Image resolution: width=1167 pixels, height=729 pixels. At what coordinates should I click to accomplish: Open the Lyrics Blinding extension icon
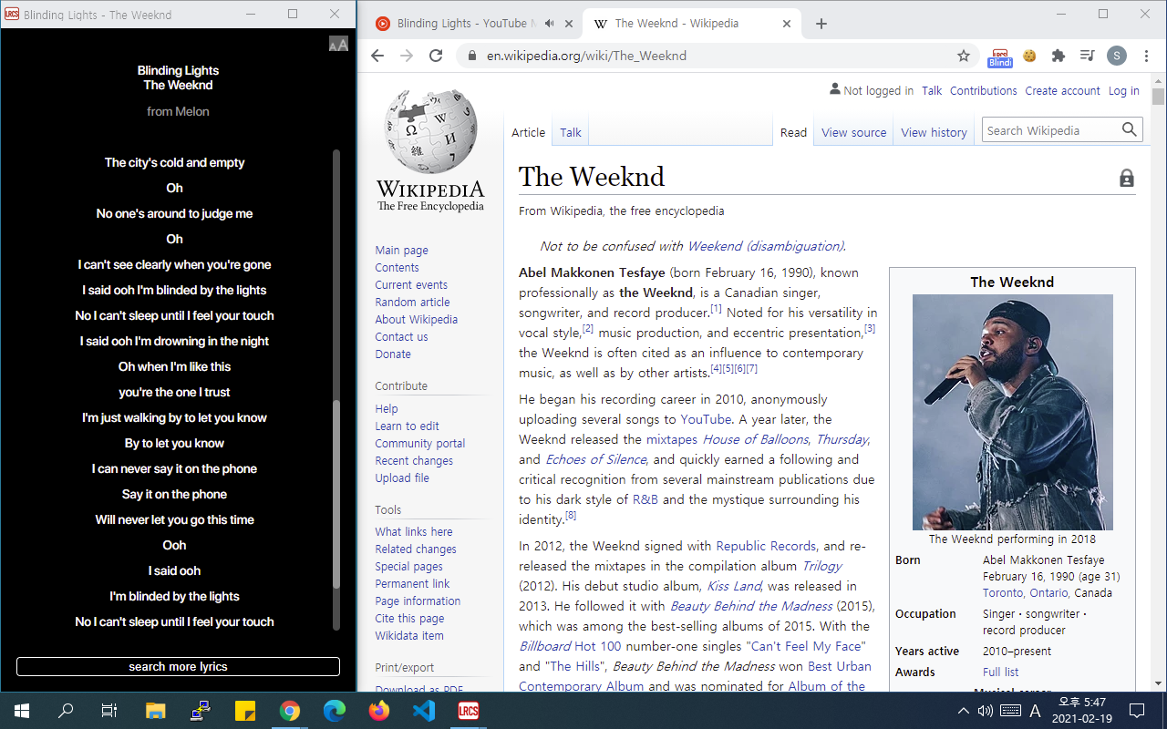[1000, 56]
